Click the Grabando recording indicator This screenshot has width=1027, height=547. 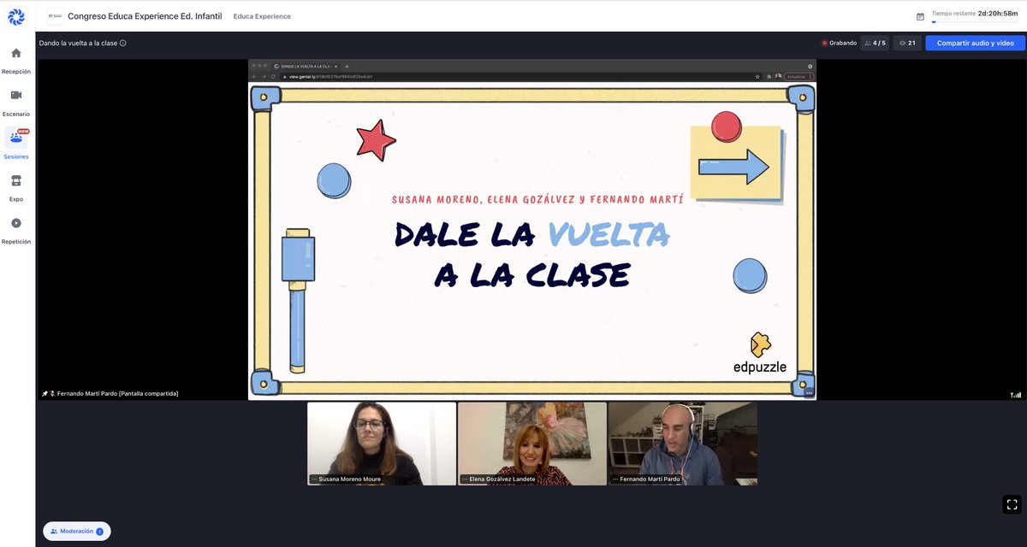pos(839,43)
